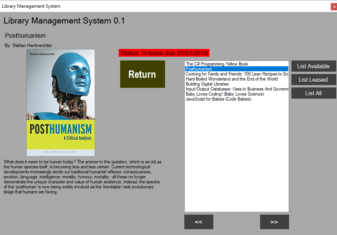337x235 pixels.
Task: Go to previous book with << button
Action: [x=199, y=222]
